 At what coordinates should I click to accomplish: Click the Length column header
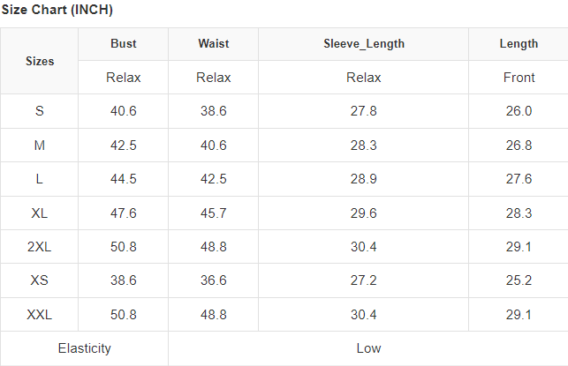point(519,44)
